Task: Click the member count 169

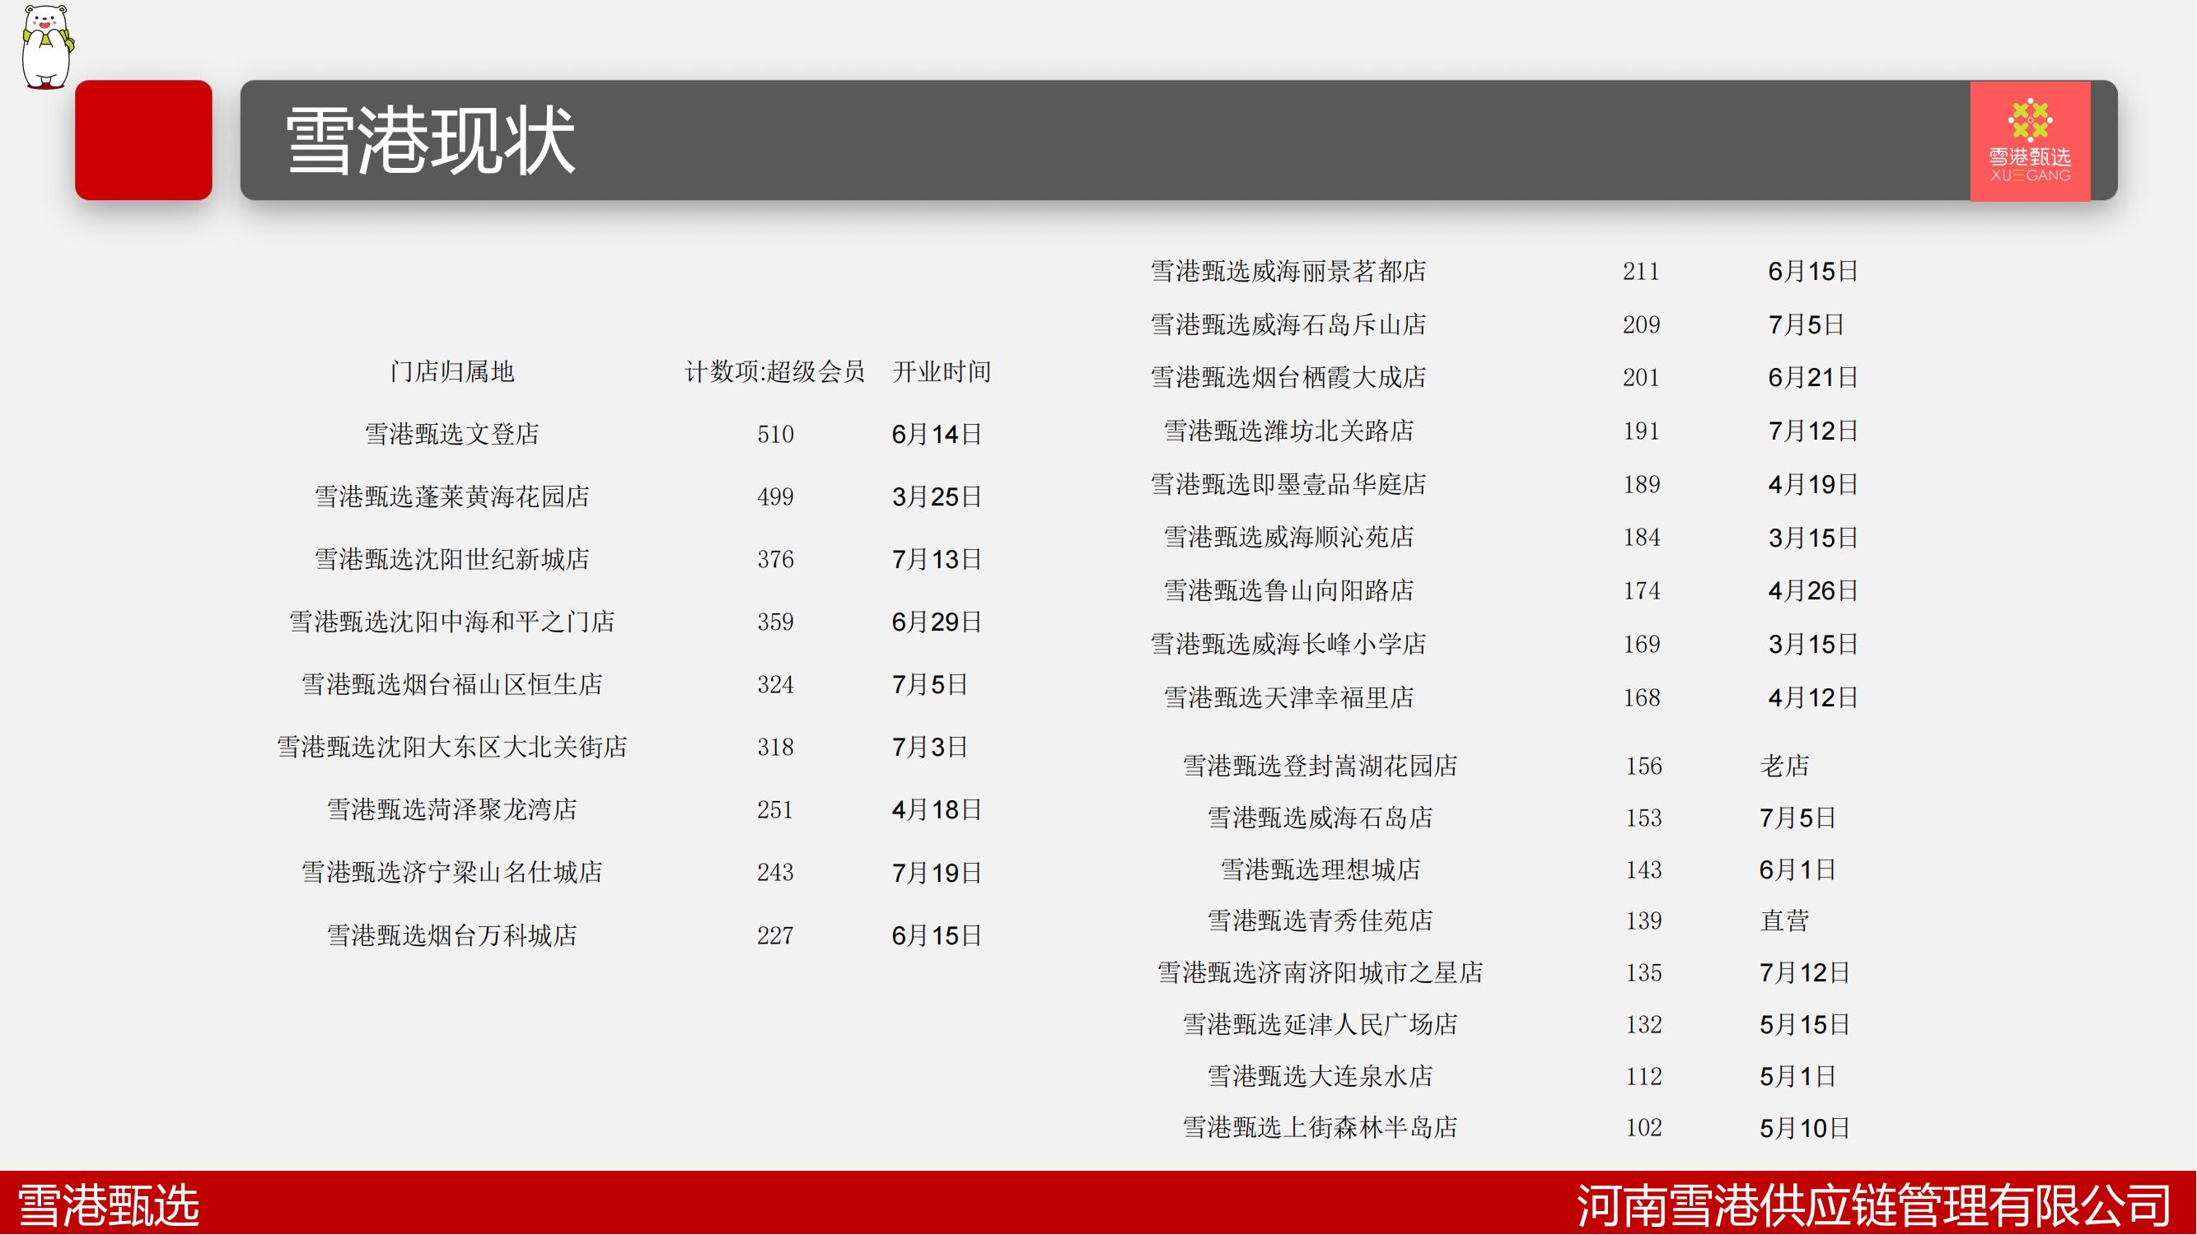Action: pos(1641,644)
